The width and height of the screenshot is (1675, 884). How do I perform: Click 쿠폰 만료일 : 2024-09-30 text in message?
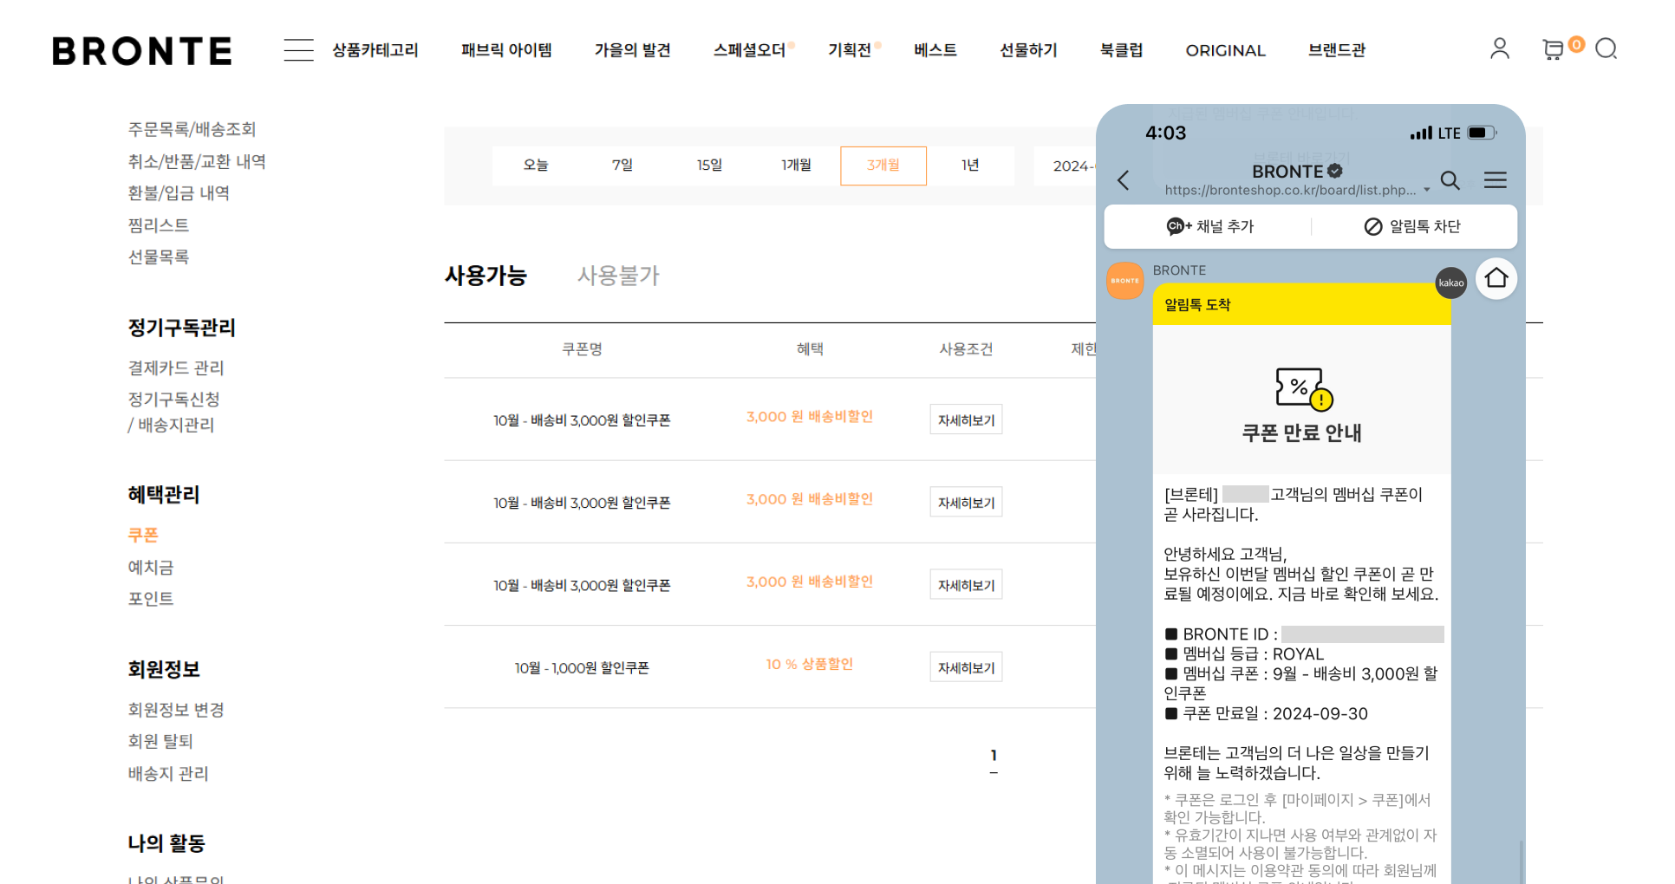click(1266, 713)
